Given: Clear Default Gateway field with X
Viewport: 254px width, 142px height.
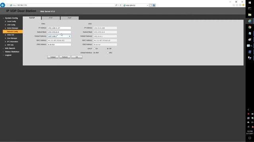Looking at the screenshot, I should click(x=69, y=36).
